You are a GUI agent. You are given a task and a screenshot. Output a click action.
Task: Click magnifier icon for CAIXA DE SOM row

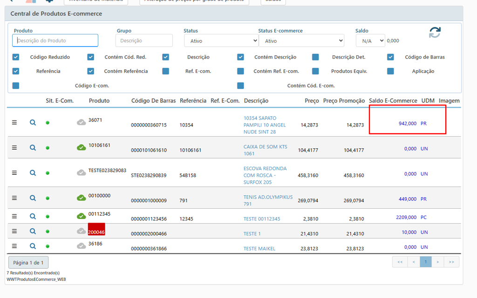[33, 147]
